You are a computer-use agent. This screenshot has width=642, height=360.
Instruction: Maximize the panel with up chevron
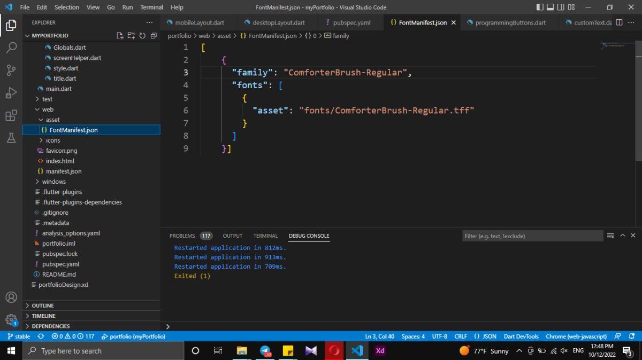622,236
